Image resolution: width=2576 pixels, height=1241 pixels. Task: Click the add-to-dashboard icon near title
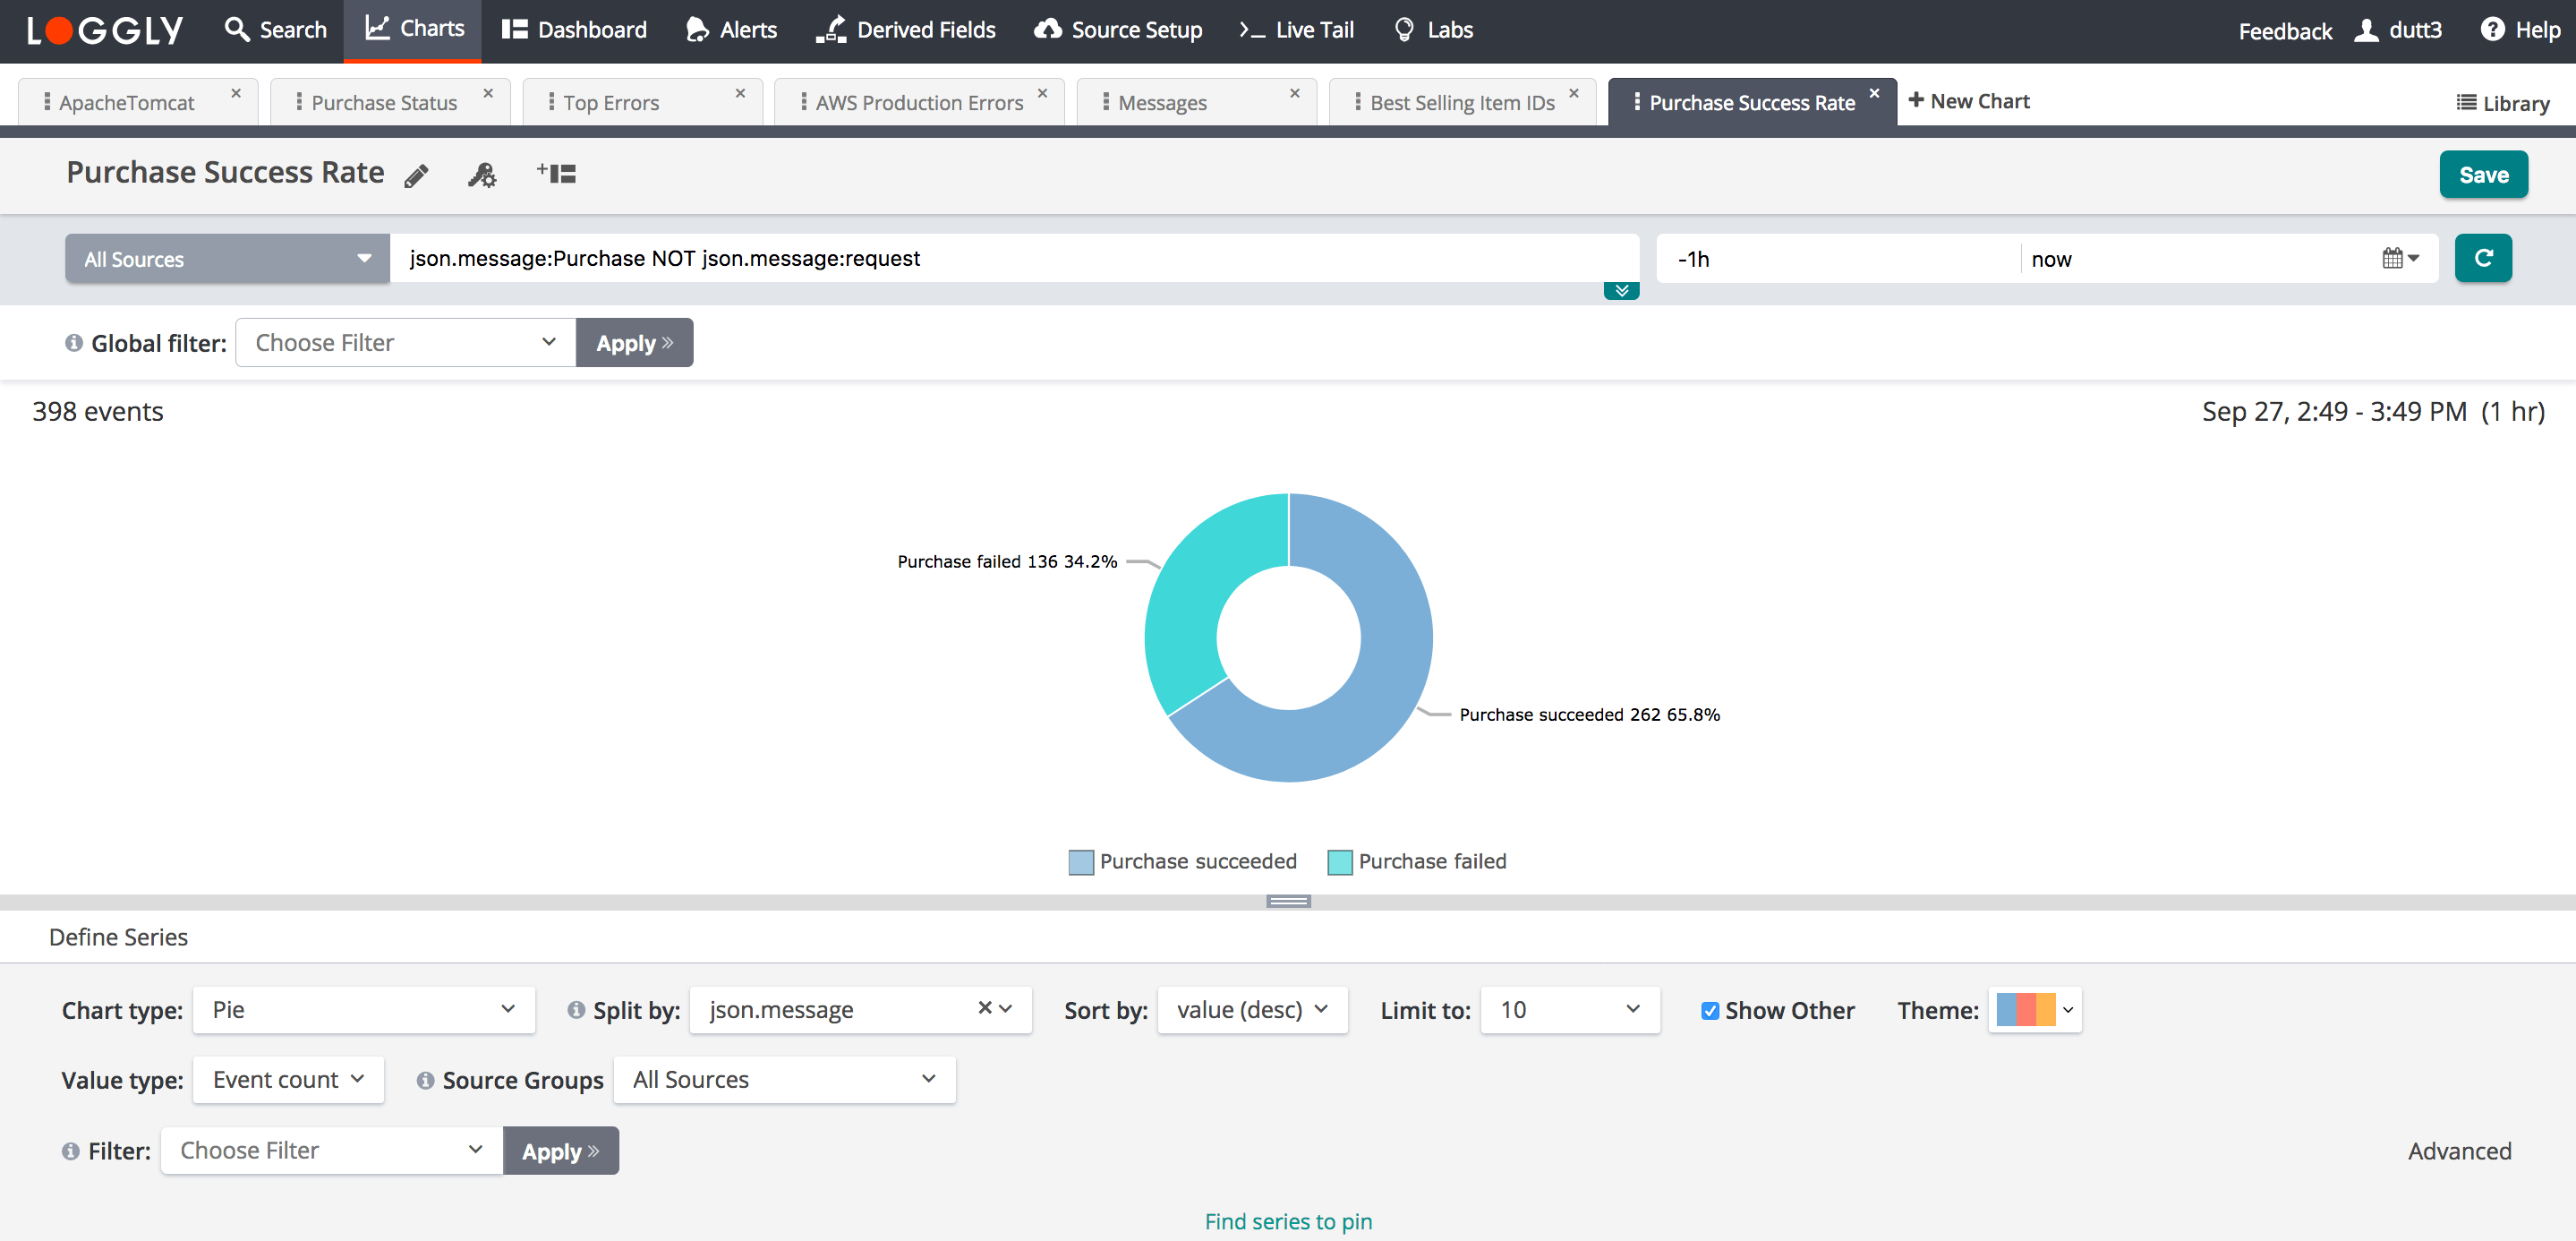(556, 174)
